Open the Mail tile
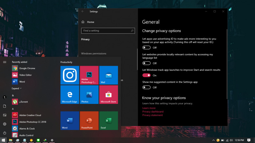255x143 pixels. [108, 75]
